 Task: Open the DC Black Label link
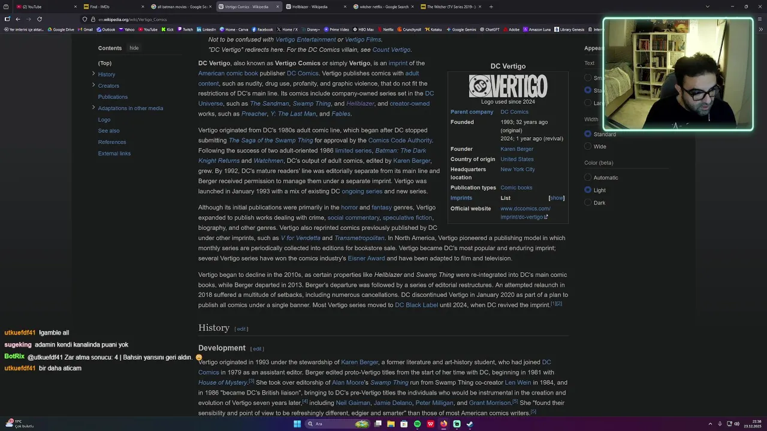[416, 305]
